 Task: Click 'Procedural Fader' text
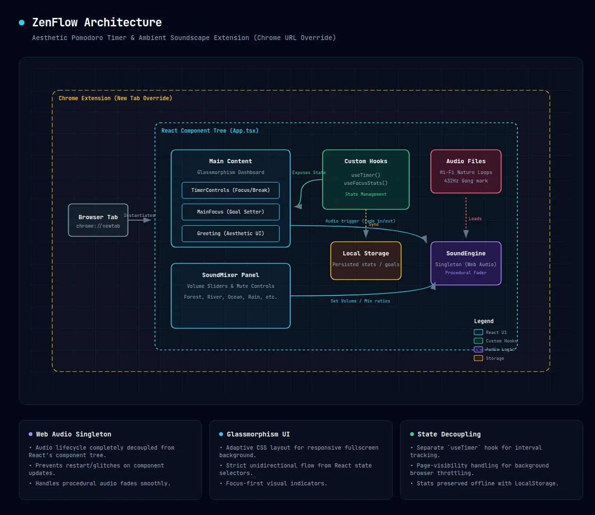pyautogui.click(x=466, y=273)
